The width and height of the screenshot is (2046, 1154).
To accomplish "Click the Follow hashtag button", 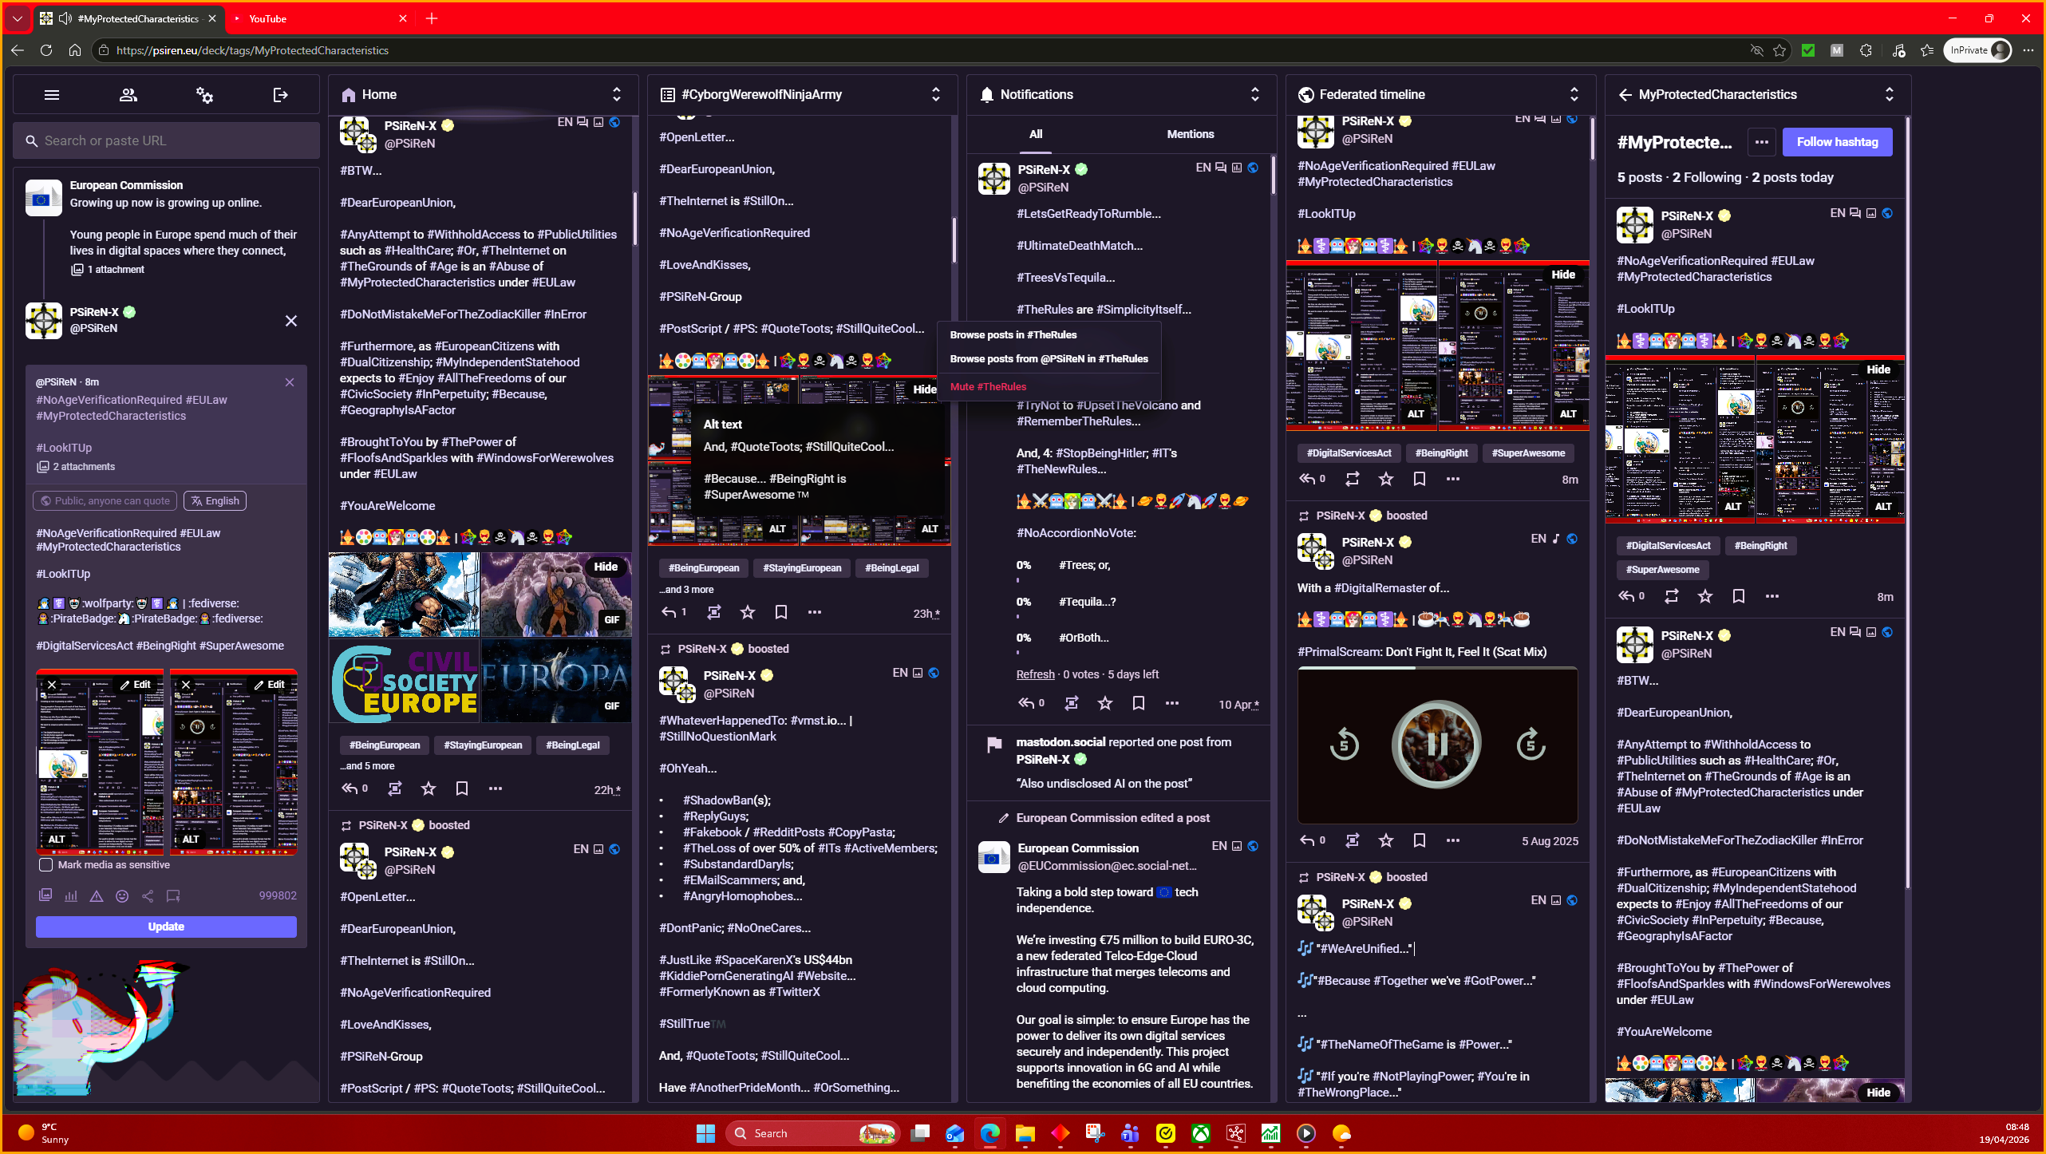I will (x=1838, y=142).
